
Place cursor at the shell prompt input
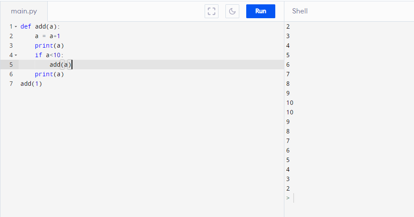click(351, 198)
